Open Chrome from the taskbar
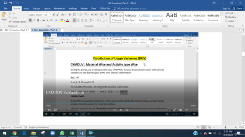Viewport: 245px width, 137px height. tap(15, 133)
